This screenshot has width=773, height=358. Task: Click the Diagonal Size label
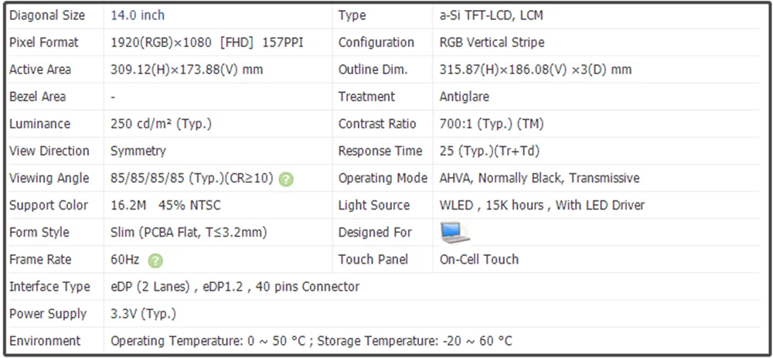pos(47,15)
